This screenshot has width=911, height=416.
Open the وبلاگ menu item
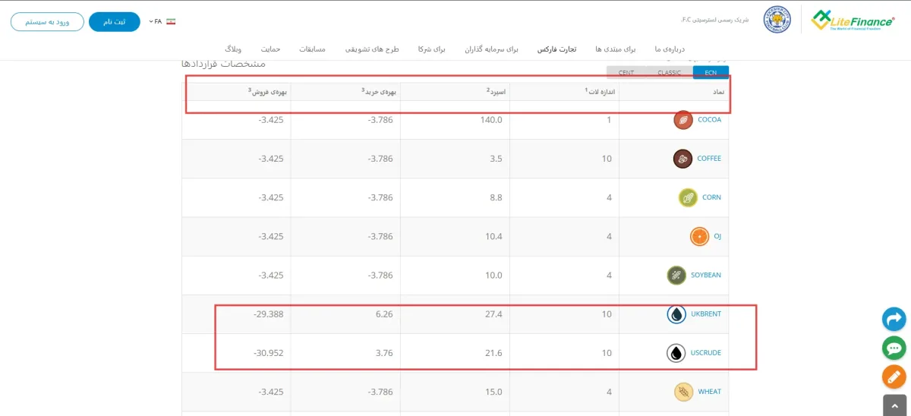(234, 49)
